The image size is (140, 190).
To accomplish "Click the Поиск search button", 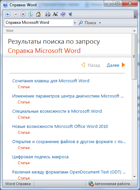I will click(x=88, y=23).
